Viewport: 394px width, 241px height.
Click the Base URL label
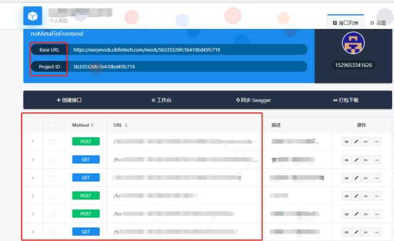(49, 50)
